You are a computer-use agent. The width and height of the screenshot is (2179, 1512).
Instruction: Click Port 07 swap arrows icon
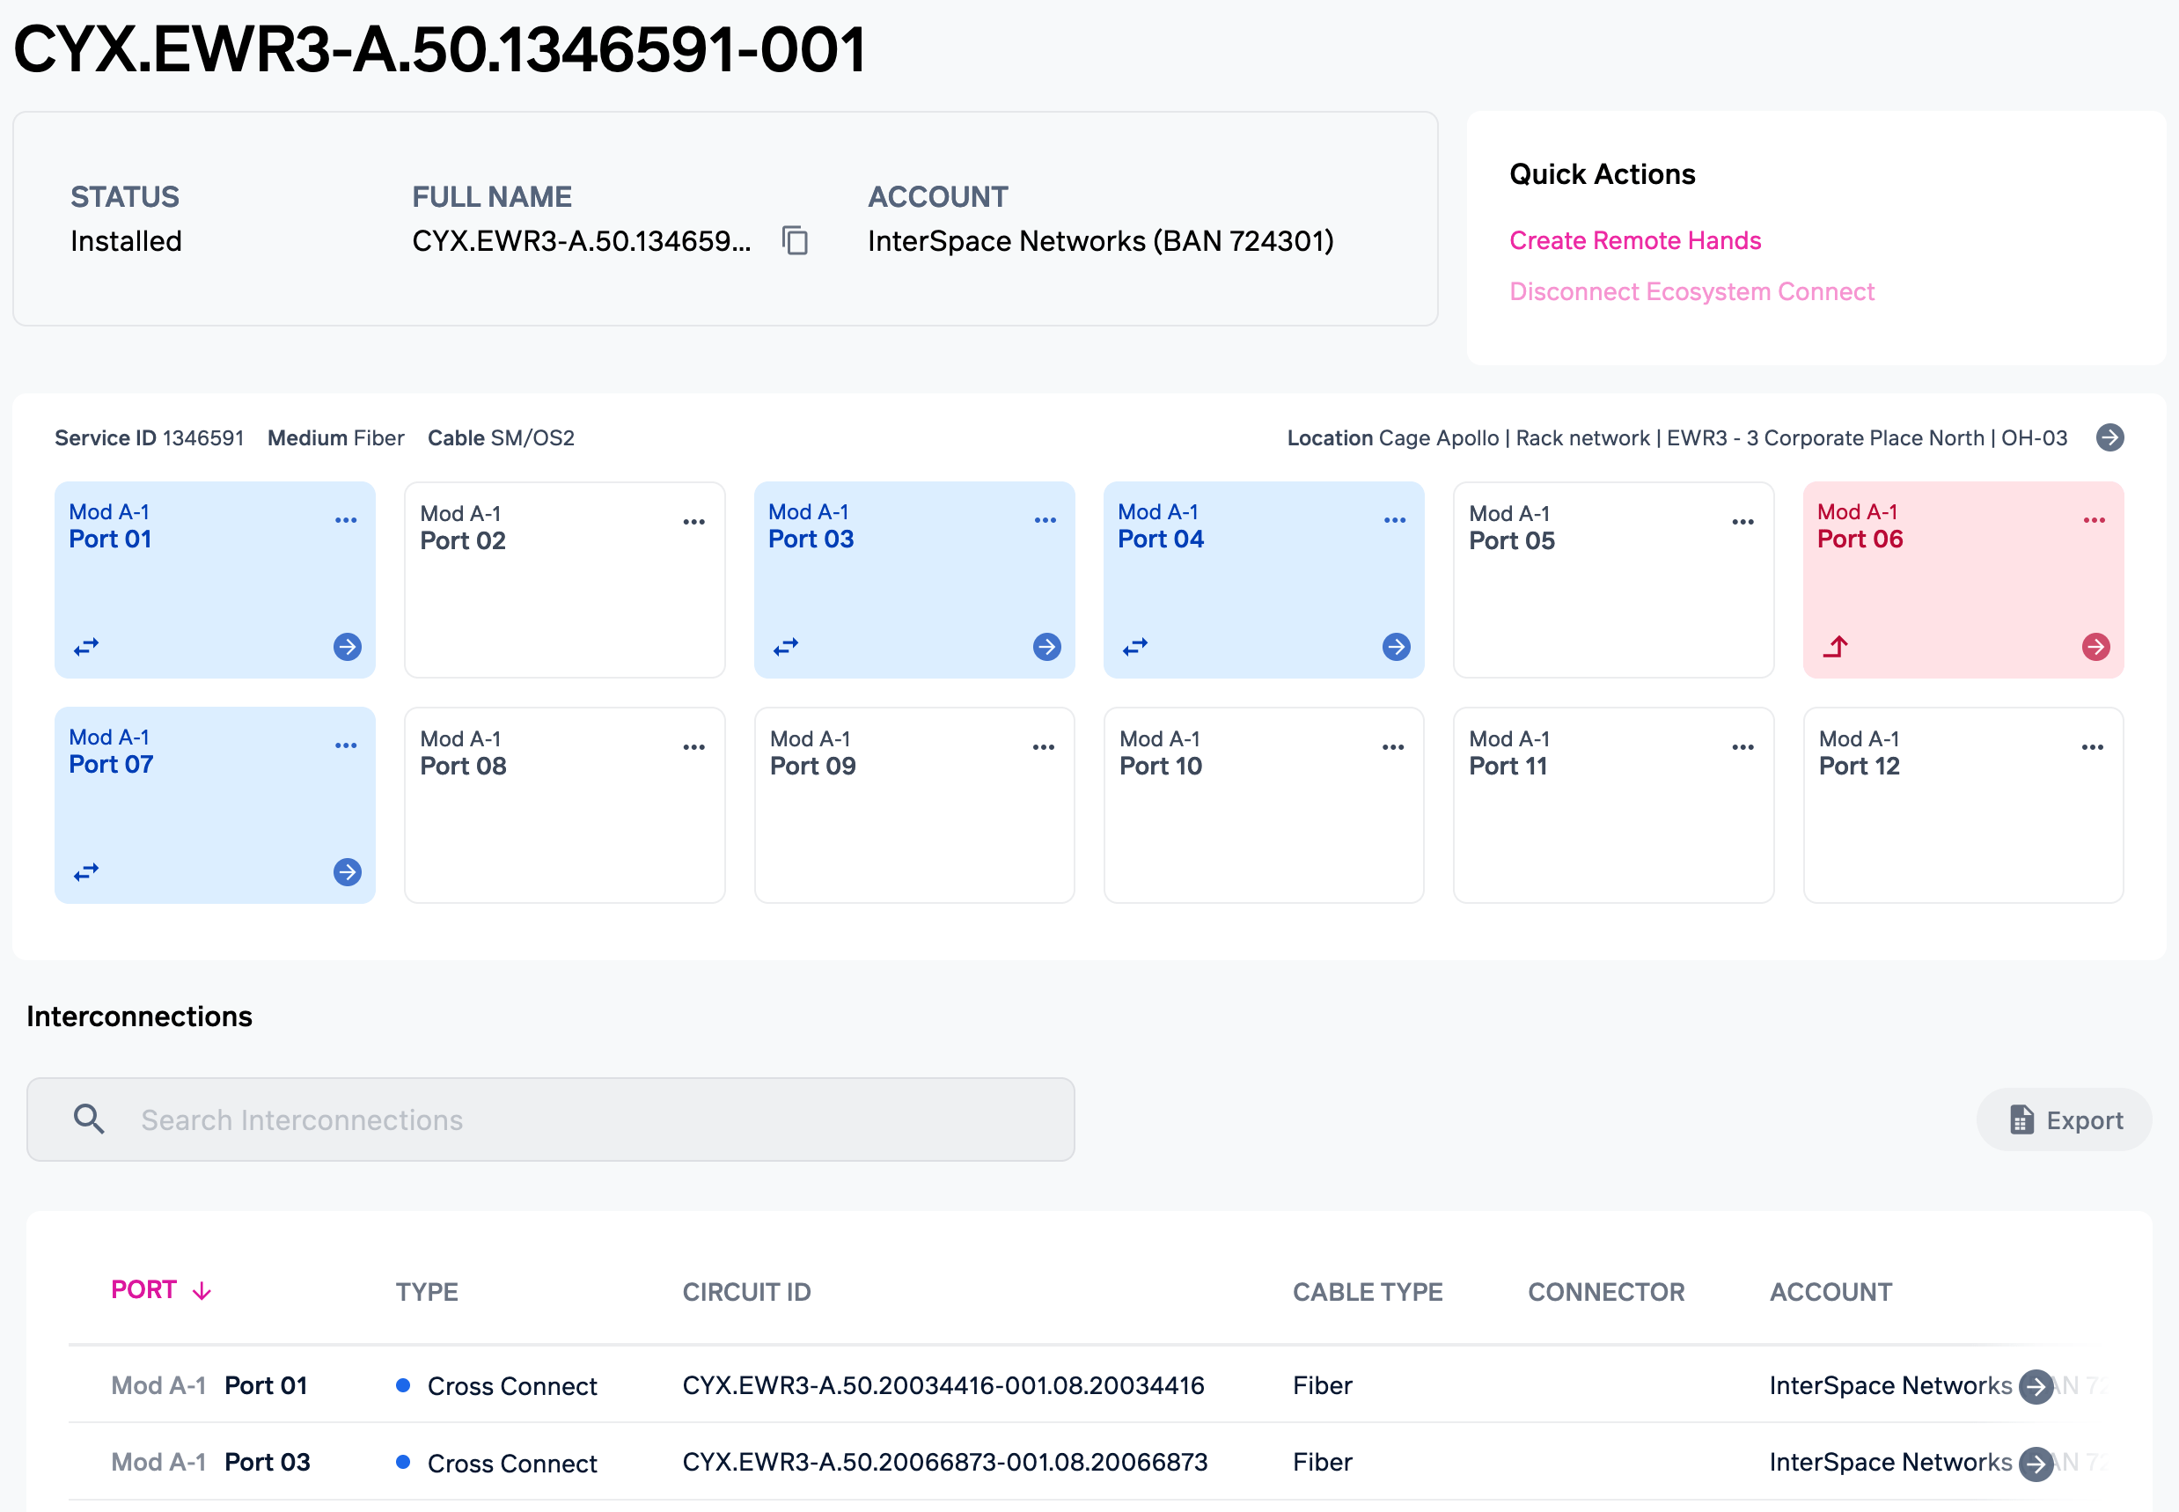(86, 871)
